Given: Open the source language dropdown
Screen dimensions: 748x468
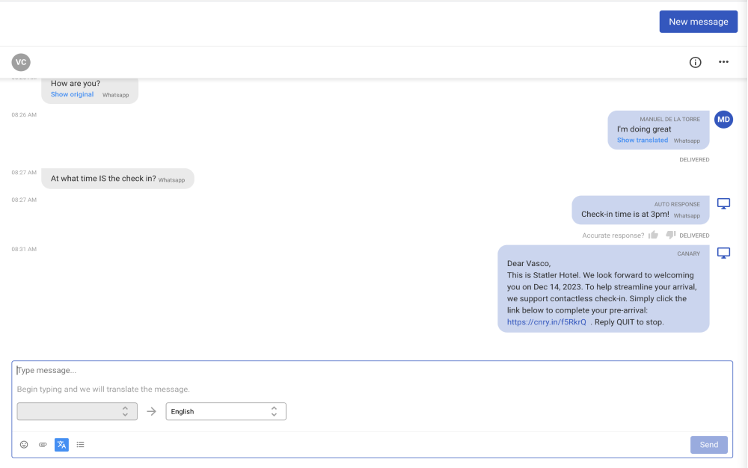Looking at the screenshot, I should (x=77, y=411).
